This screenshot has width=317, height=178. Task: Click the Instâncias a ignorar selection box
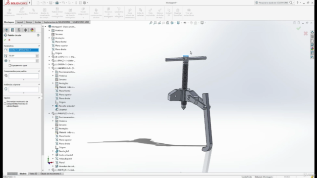click(24, 89)
